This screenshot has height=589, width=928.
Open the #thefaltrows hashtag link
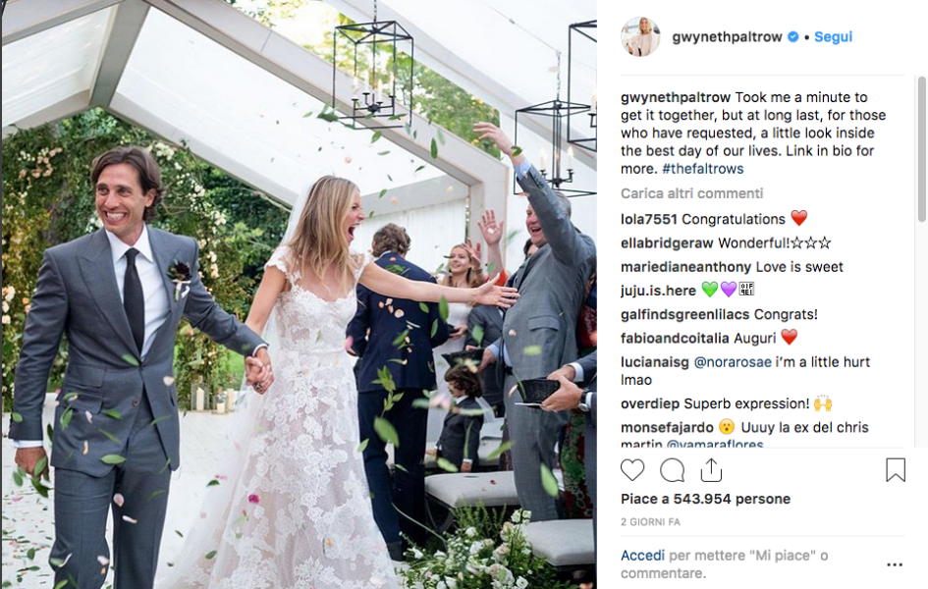coord(702,169)
